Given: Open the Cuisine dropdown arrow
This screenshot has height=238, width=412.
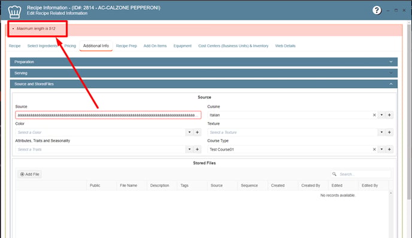Looking at the screenshot, I should pos(381,115).
